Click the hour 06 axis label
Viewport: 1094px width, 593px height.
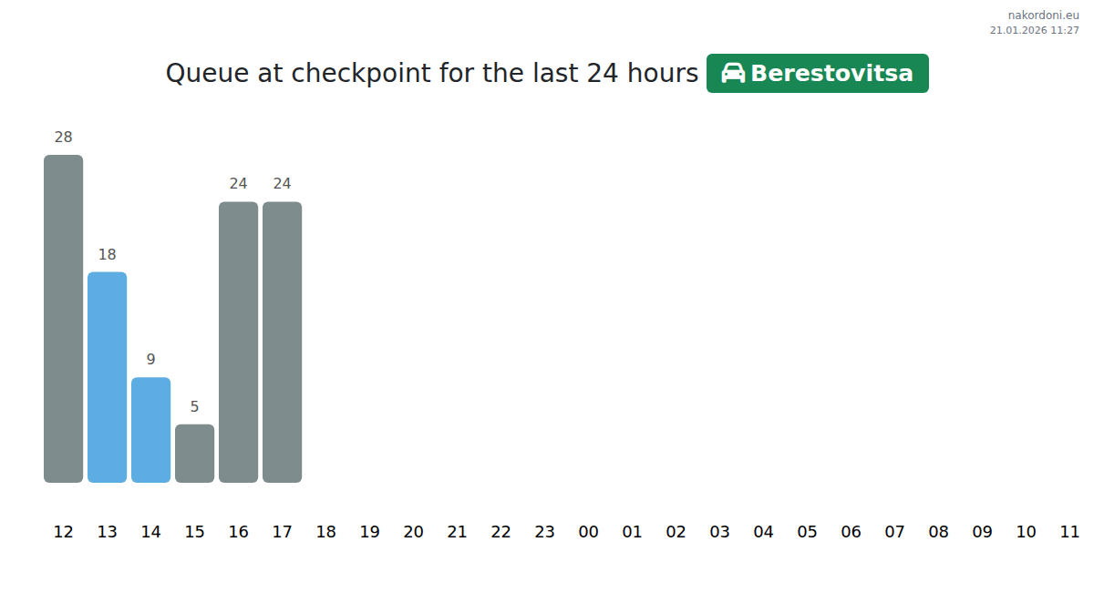[851, 532]
